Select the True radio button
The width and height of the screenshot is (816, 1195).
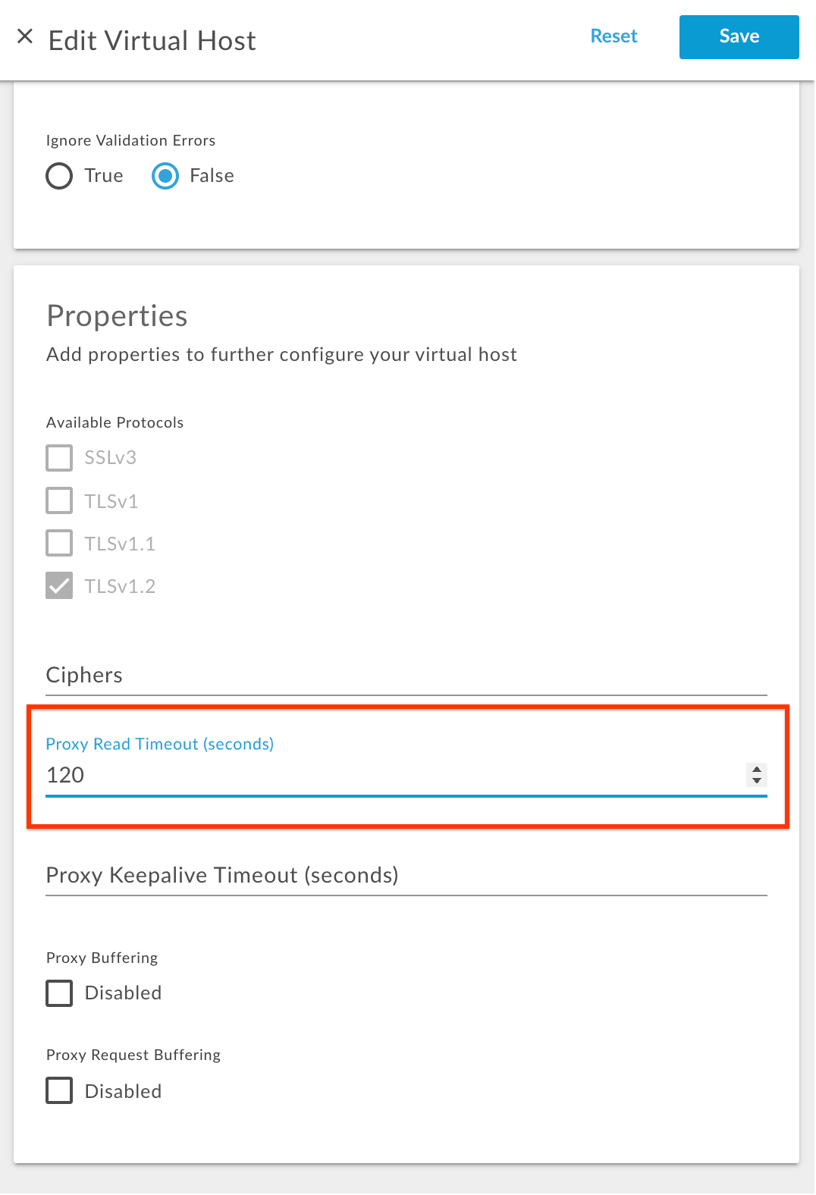pos(58,176)
